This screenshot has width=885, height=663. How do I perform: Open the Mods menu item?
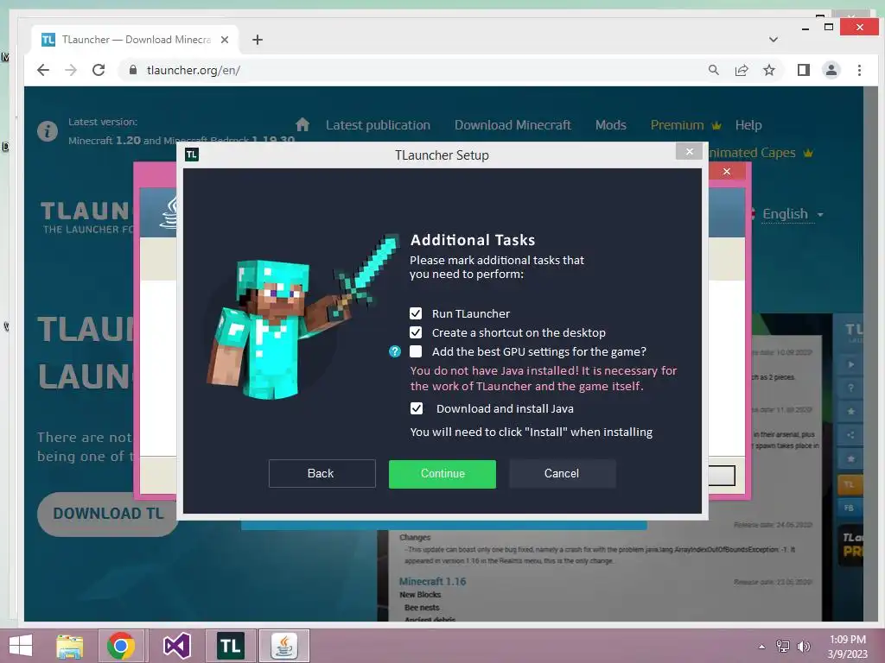[x=611, y=125]
